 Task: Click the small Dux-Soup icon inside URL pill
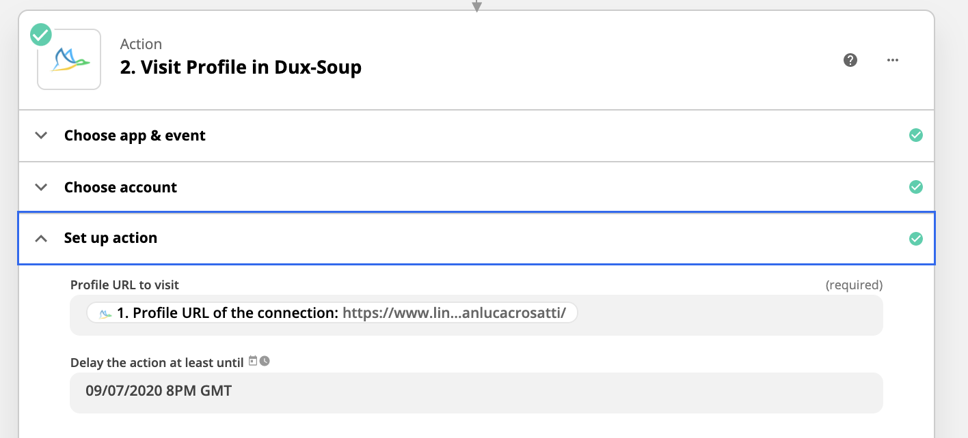[106, 313]
